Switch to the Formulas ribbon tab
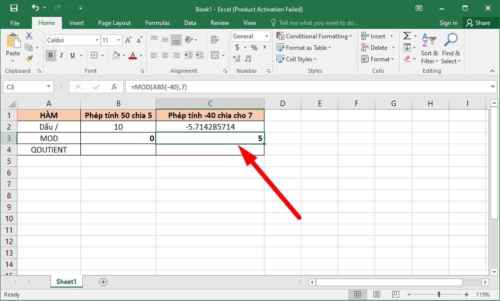 pos(157,22)
